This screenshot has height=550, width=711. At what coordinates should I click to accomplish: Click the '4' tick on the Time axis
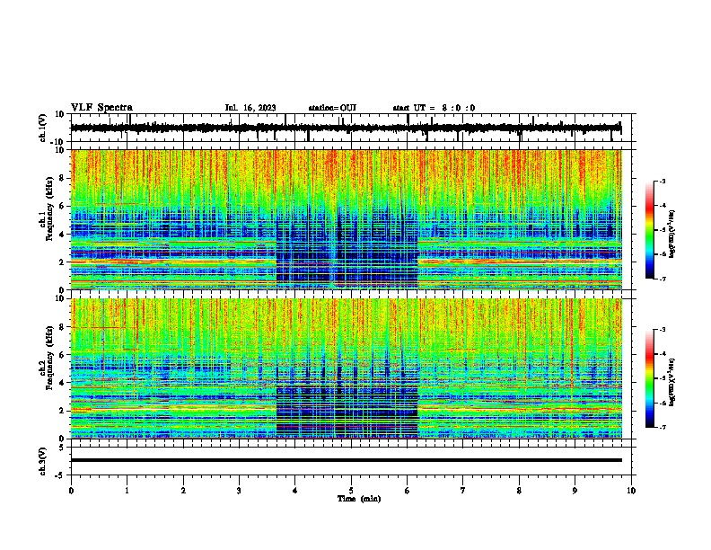(295, 491)
